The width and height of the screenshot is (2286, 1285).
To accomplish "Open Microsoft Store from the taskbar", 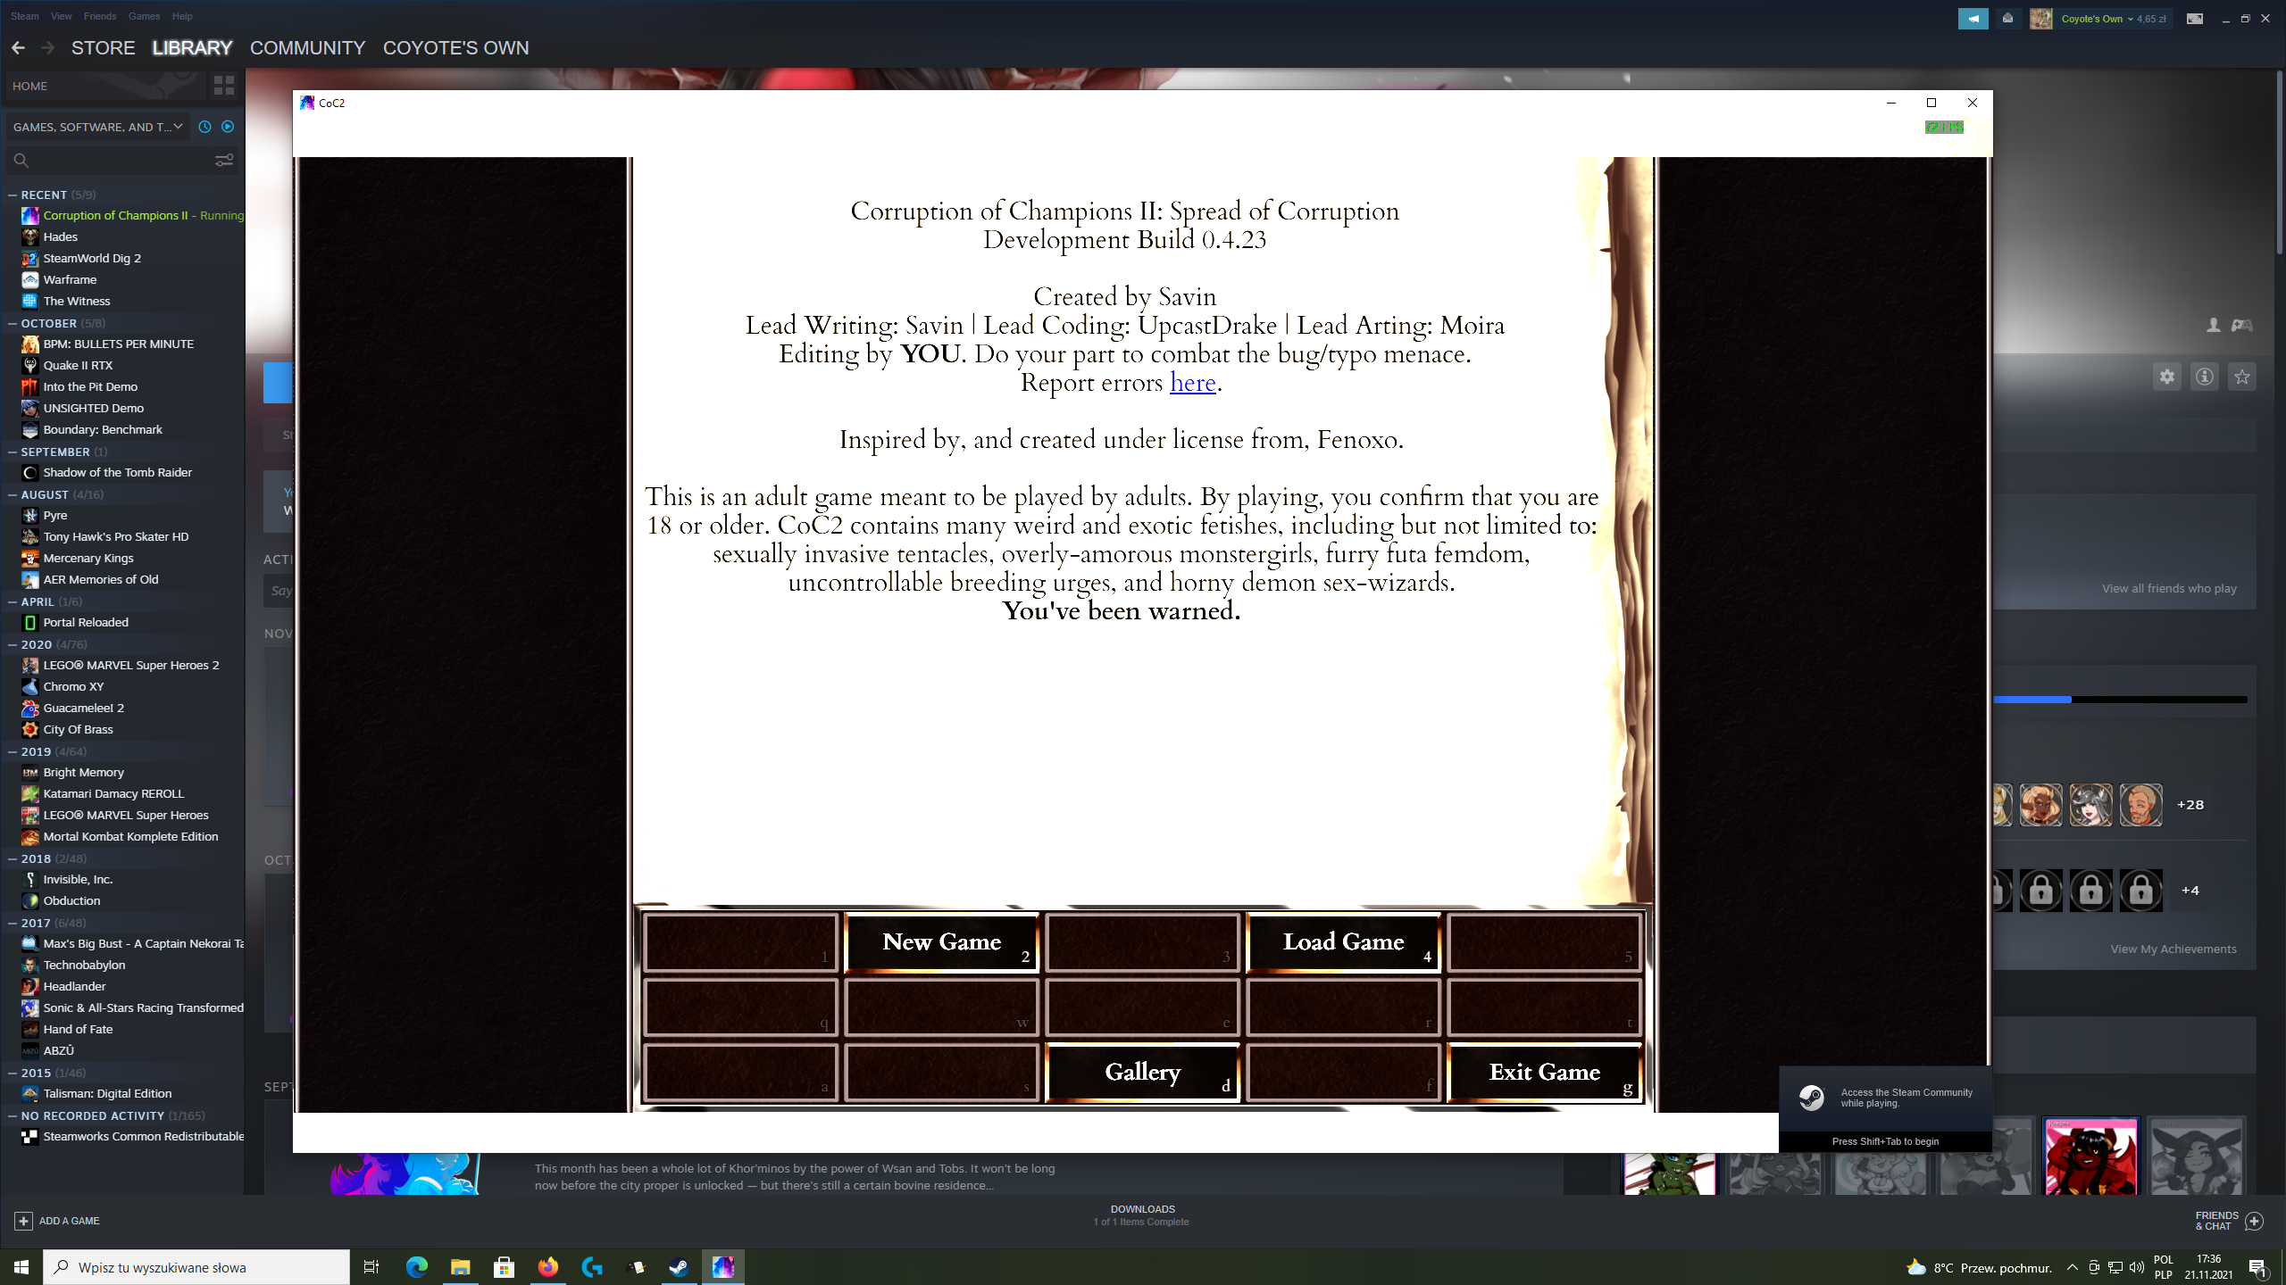I will [x=504, y=1267].
